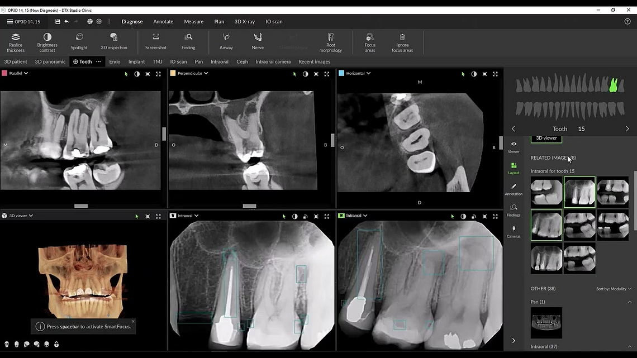Open the Diagnose menu

tap(132, 21)
